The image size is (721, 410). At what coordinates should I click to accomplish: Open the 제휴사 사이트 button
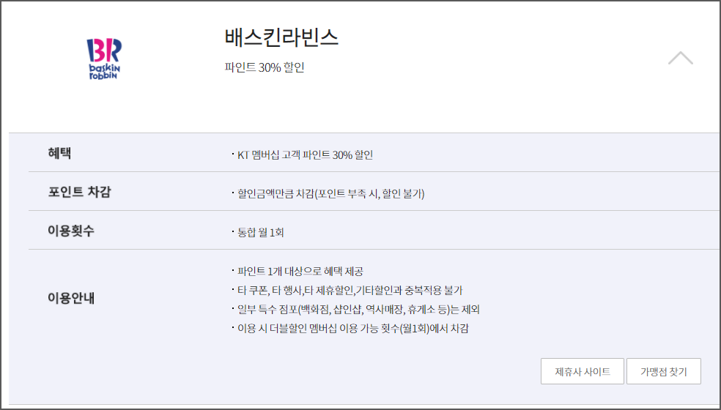582,371
